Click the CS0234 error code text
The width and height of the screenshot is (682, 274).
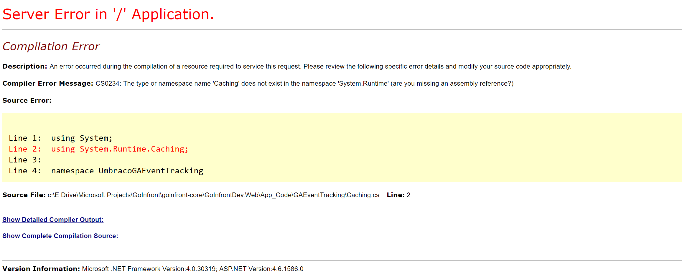[107, 84]
